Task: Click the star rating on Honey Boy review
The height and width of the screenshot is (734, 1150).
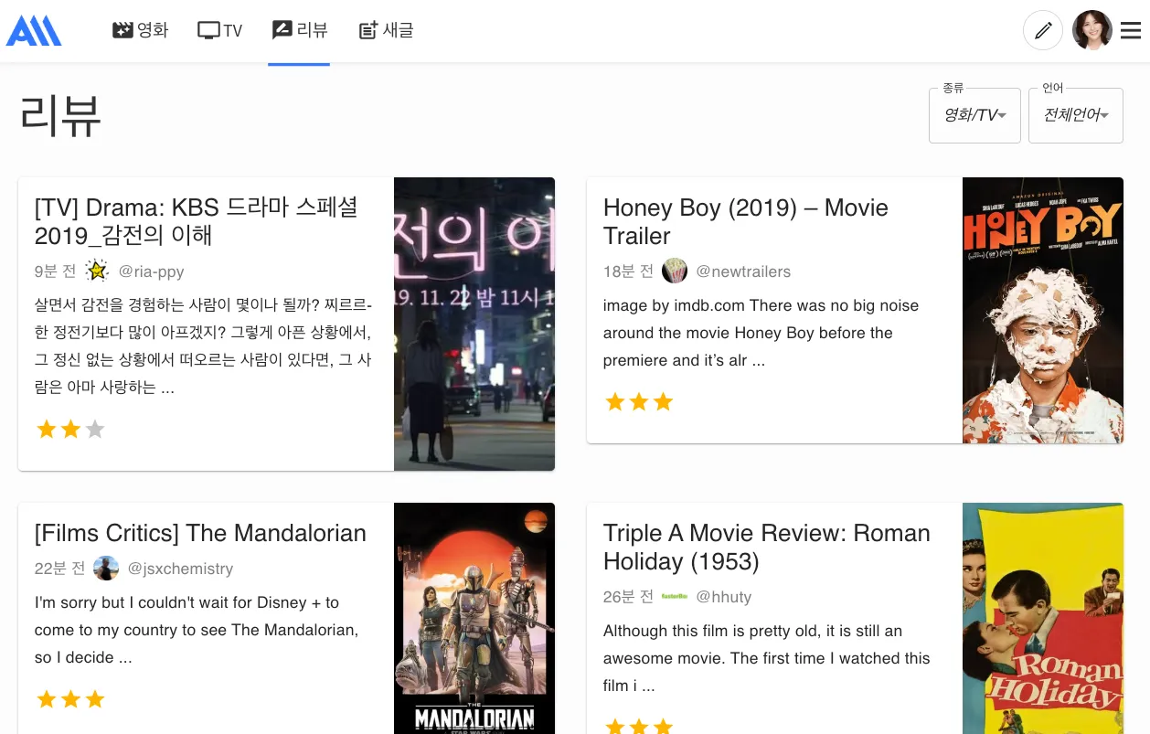Action: [639, 401]
